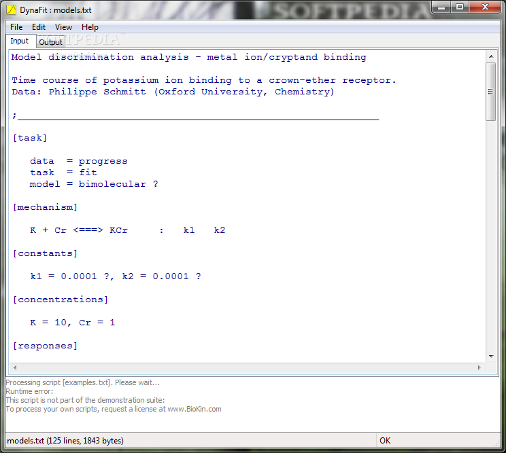Image resolution: width=506 pixels, height=453 pixels.
Task: Click the horizontal scrollbar right arrow
Action: click(x=479, y=367)
